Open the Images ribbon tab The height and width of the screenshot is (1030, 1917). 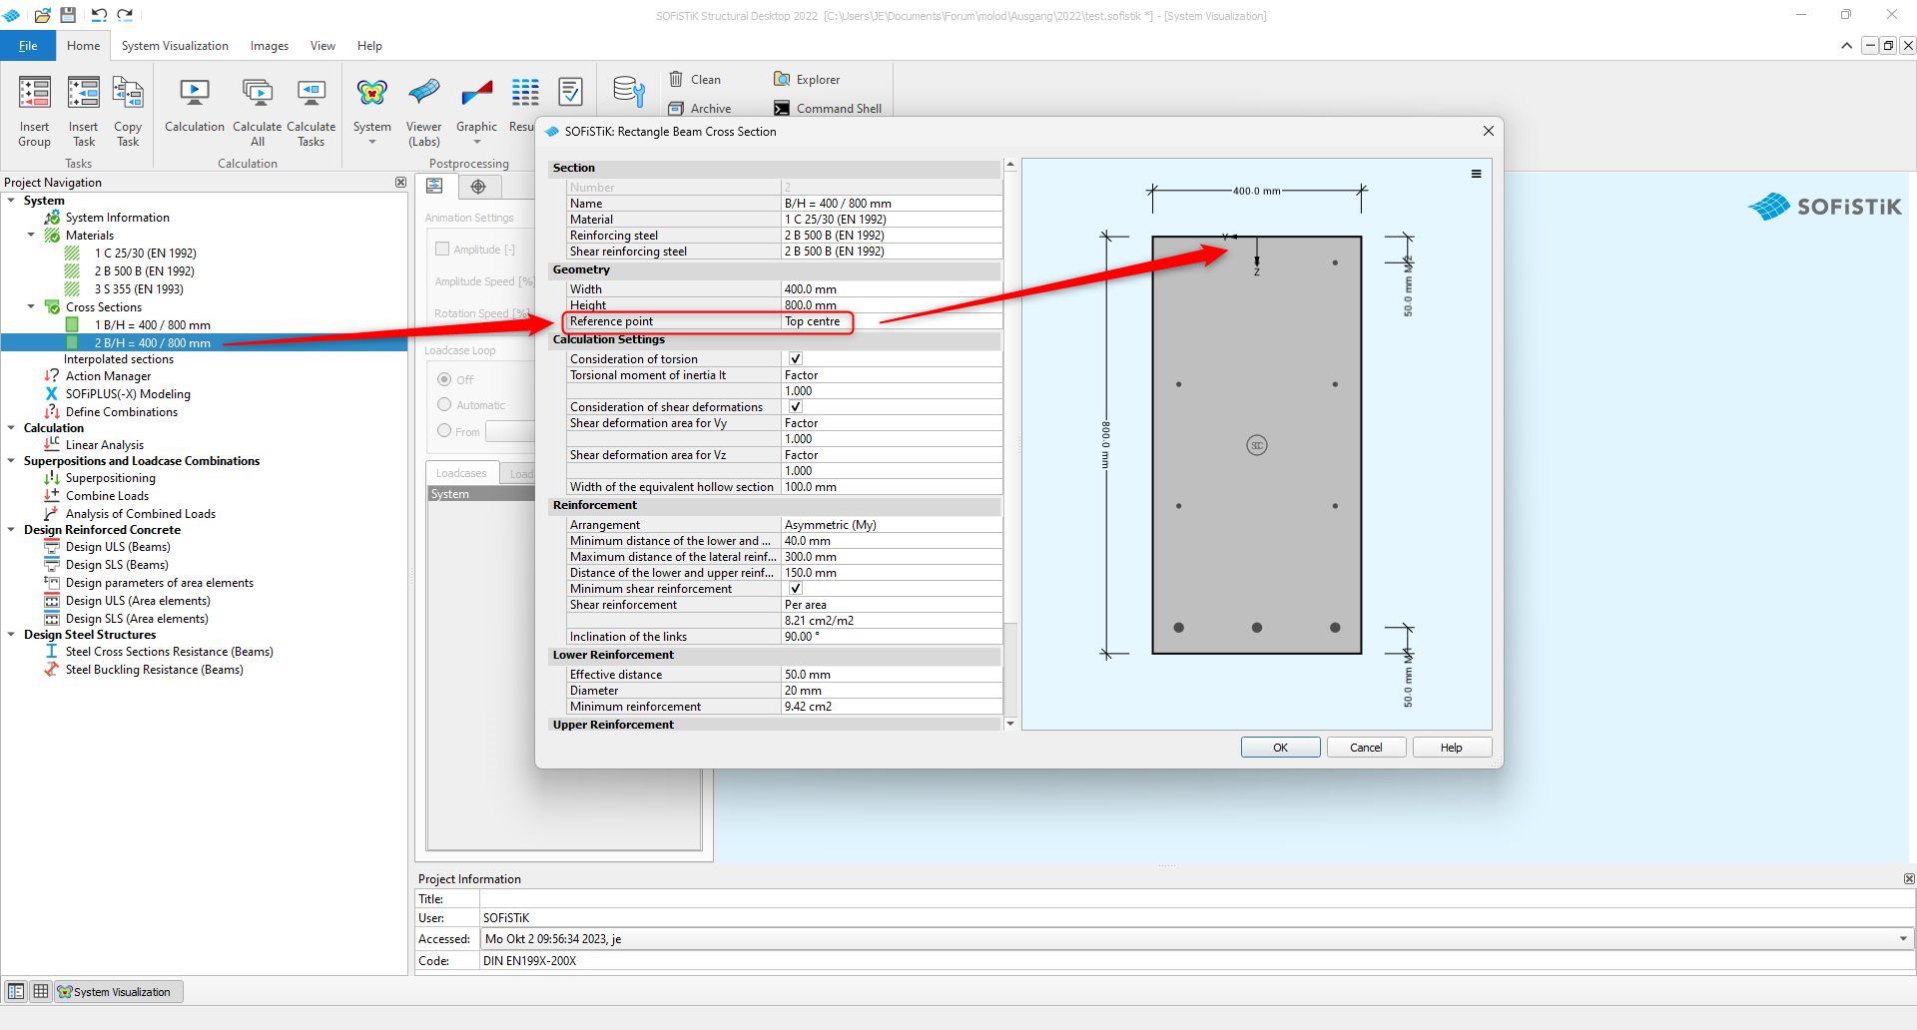click(x=270, y=46)
